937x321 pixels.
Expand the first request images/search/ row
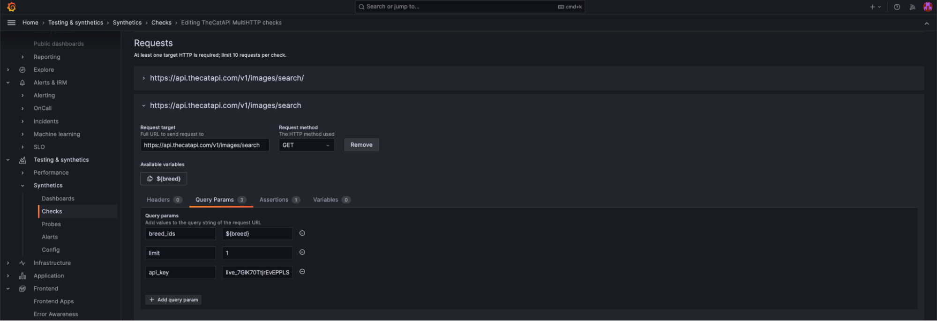[x=143, y=78]
